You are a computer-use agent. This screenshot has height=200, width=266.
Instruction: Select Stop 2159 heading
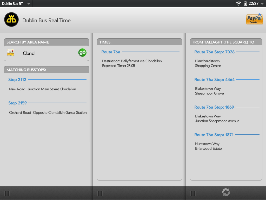[x=17, y=103]
